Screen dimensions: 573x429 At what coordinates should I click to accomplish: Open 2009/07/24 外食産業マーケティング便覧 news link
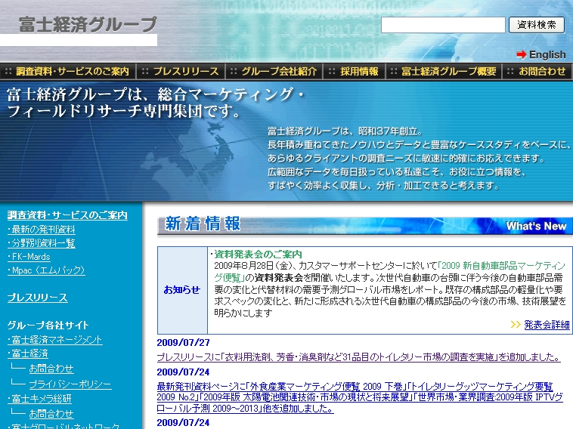(x=360, y=397)
